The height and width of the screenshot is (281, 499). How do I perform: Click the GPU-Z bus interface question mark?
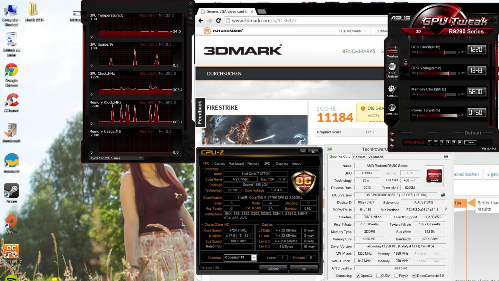click(445, 209)
